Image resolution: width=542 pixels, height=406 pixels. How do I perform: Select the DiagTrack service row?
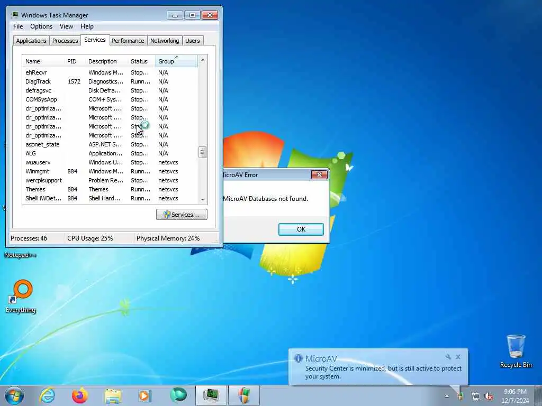(110, 81)
